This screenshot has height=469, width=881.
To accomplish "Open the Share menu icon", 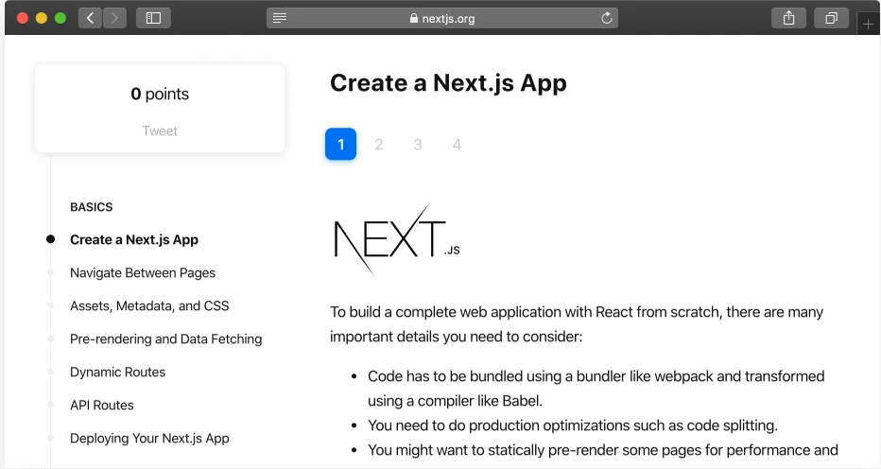I will tap(789, 18).
